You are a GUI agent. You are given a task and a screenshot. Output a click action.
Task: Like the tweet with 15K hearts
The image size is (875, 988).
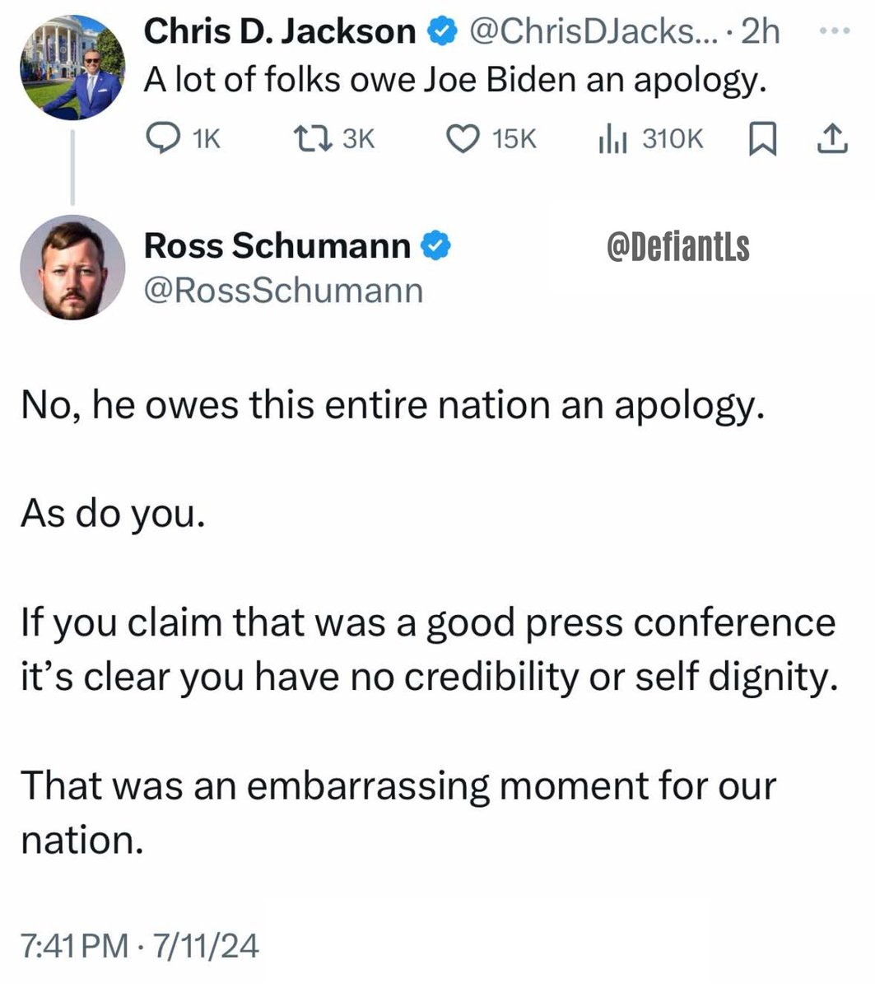[491, 139]
